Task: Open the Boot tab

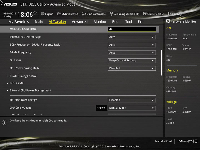Action: [116, 22]
